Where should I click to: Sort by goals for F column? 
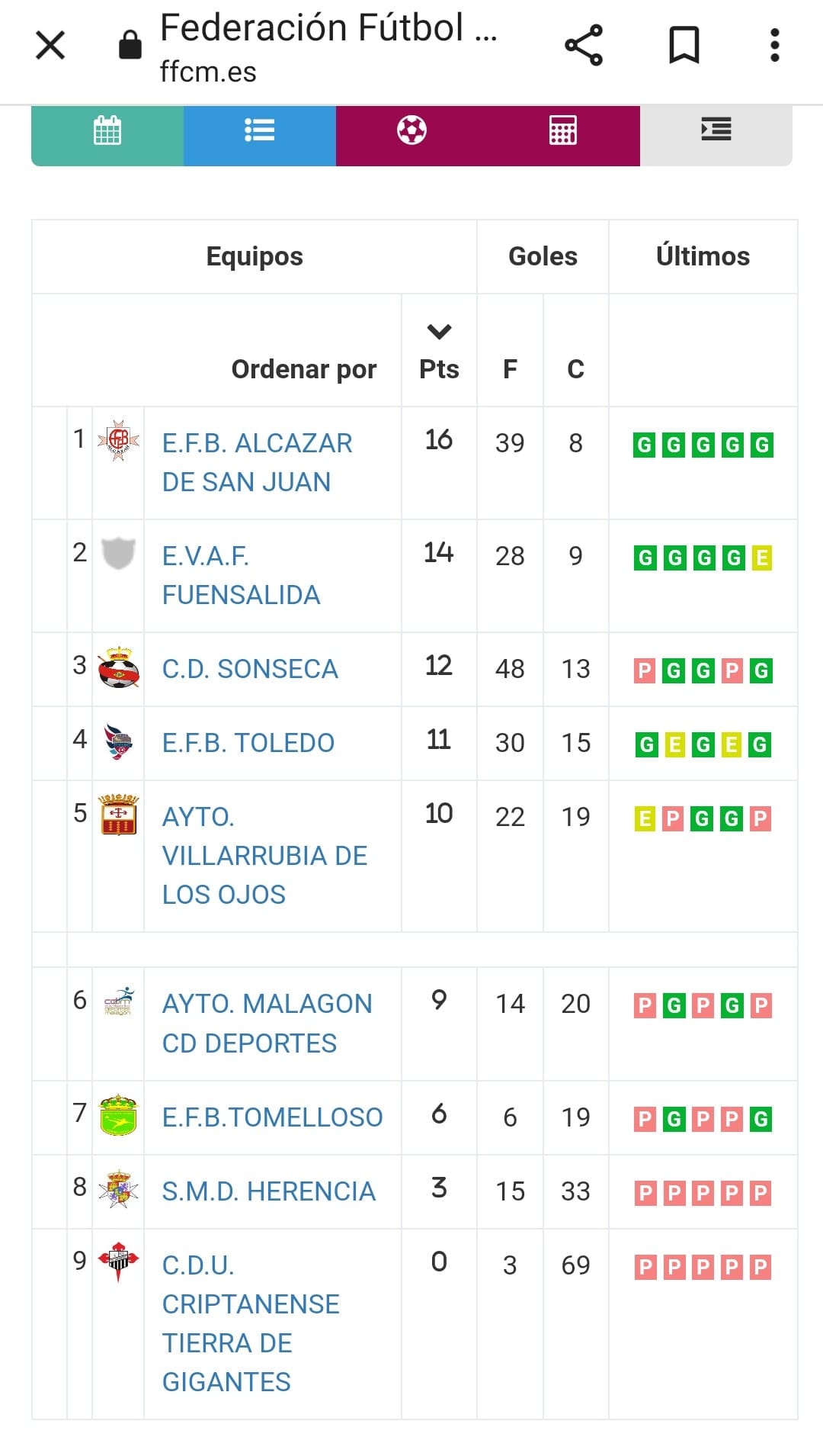[510, 369]
